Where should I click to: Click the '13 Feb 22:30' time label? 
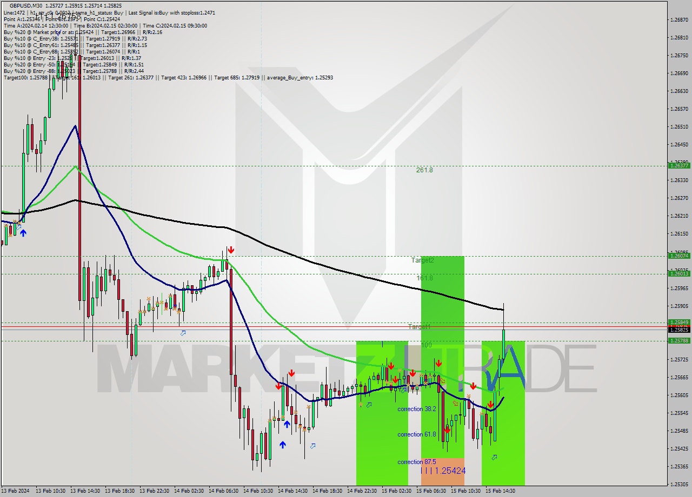tap(154, 491)
